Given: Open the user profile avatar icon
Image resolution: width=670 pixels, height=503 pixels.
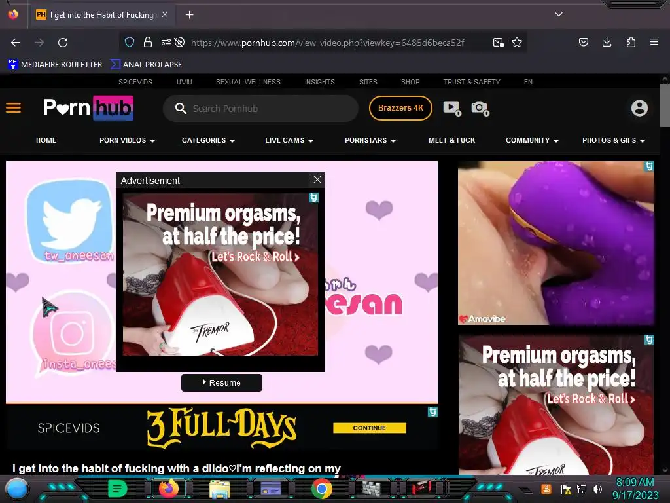Looking at the screenshot, I should click(x=639, y=108).
